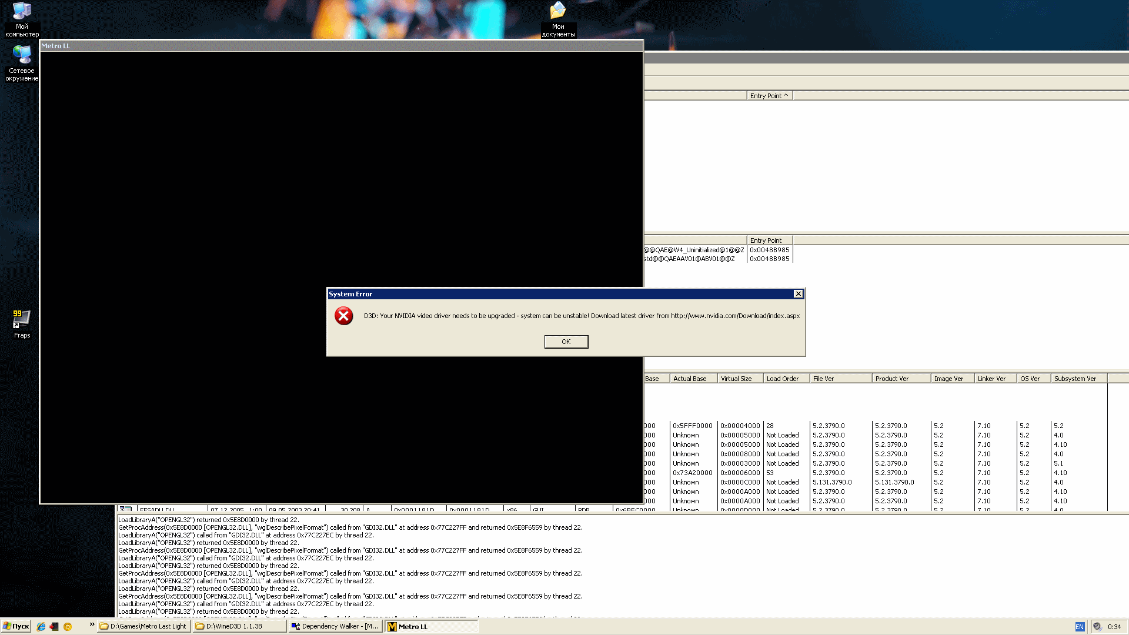Click System Error dialog title bar text
The image size is (1129, 635).
point(350,294)
